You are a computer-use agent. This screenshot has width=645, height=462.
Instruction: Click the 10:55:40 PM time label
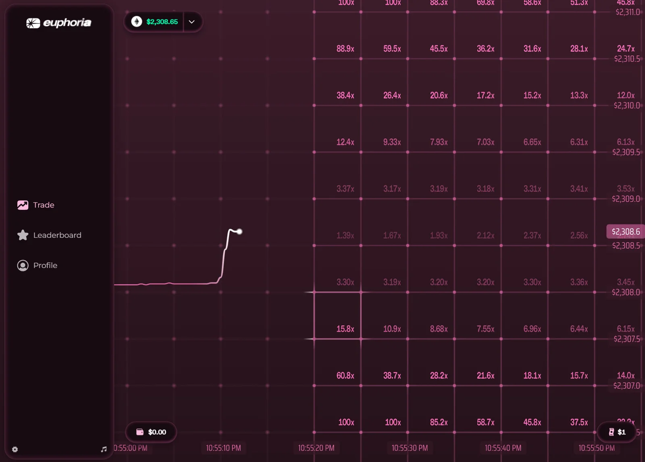(x=503, y=448)
